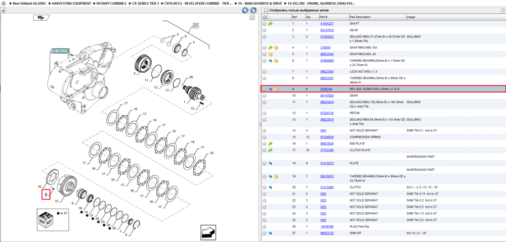Viewport: 506px width, 242px height.
Task: Click the return arrow icon at diagram bottom
Action: coord(209,232)
